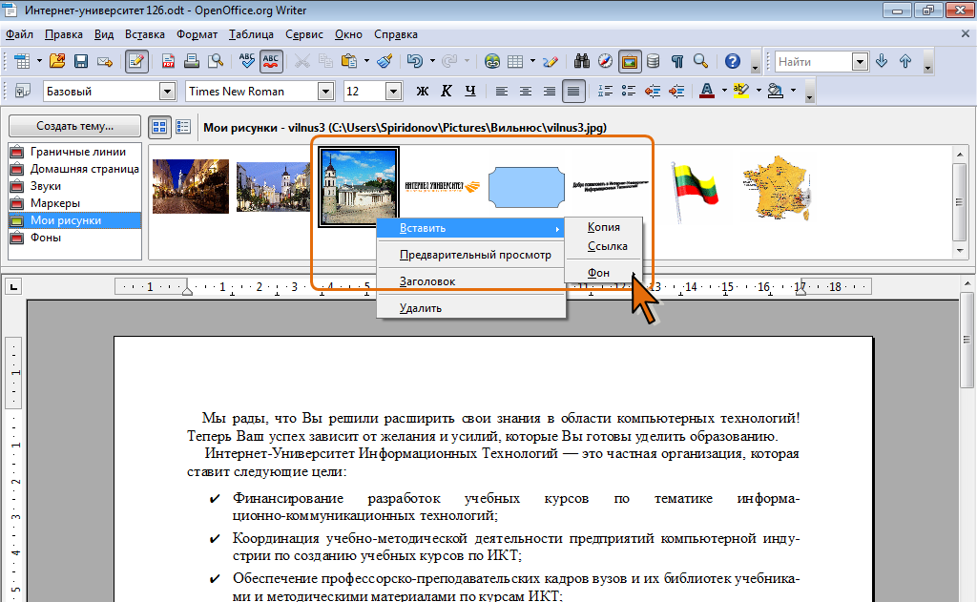Toggle Nonprinting Characters pilcrow button

[x=676, y=61]
